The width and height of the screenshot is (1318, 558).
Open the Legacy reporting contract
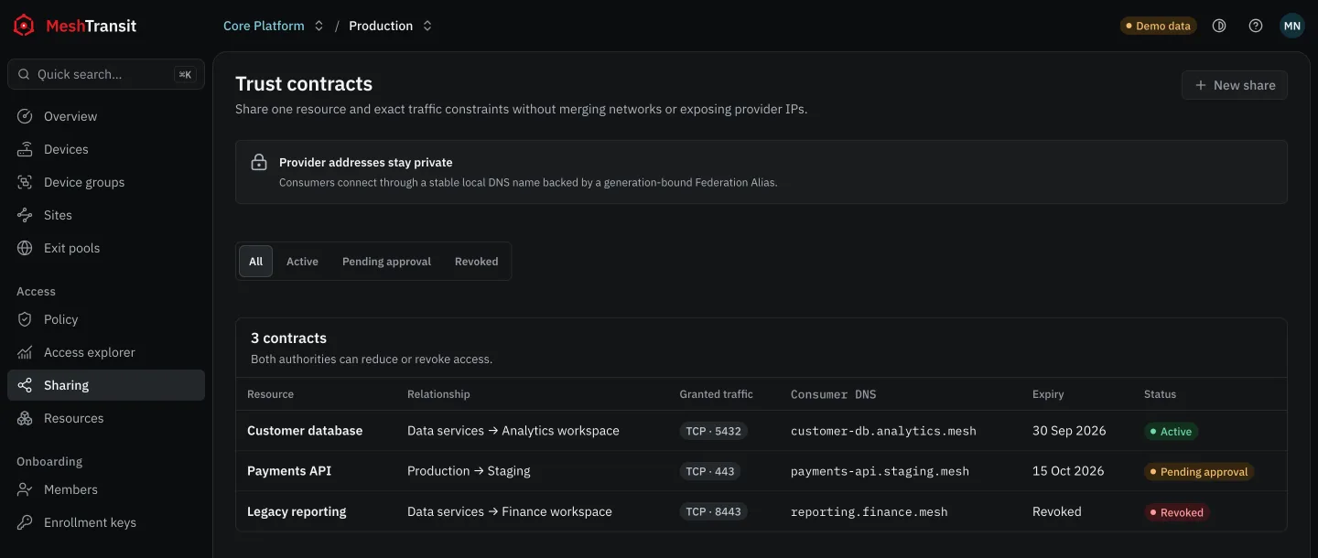pos(297,511)
